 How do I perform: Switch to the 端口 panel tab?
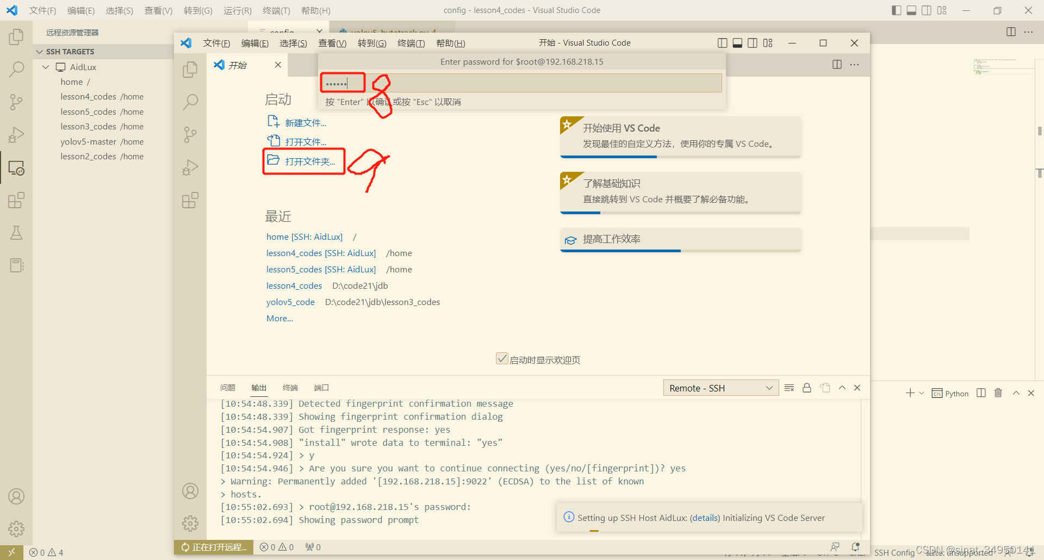pyautogui.click(x=321, y=388)
